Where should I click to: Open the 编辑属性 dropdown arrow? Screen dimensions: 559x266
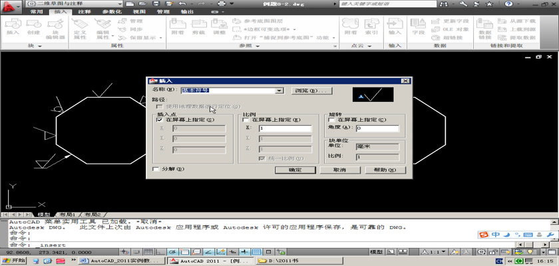tap(112, 36)
